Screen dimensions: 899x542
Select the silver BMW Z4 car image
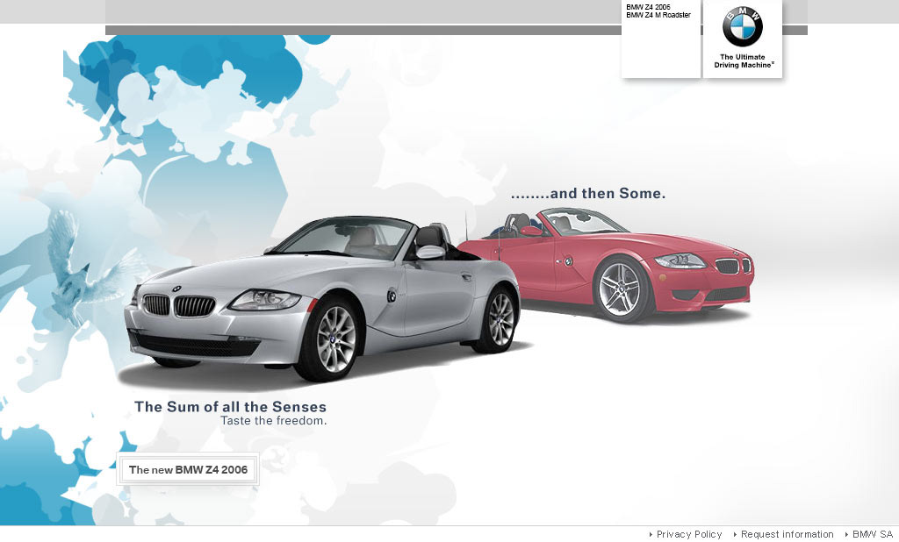[324, 299]
